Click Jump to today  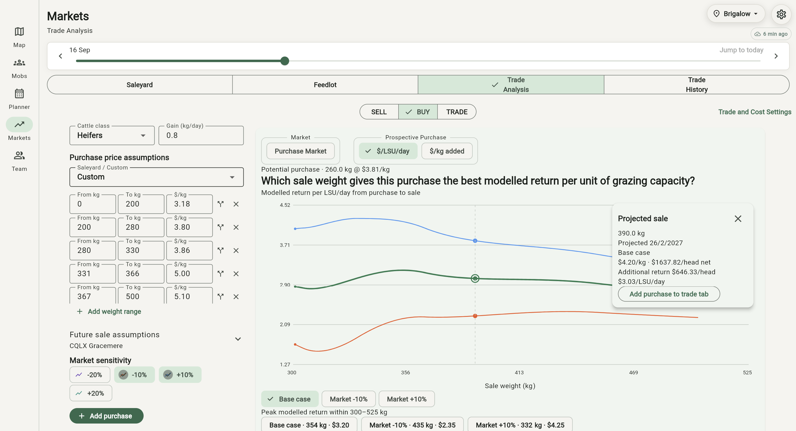click(x=741, y=50)
